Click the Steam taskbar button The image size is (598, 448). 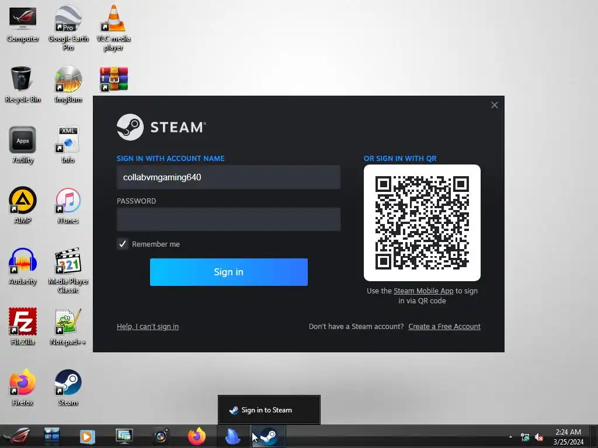pyautogui.click(x=269, y=436)
